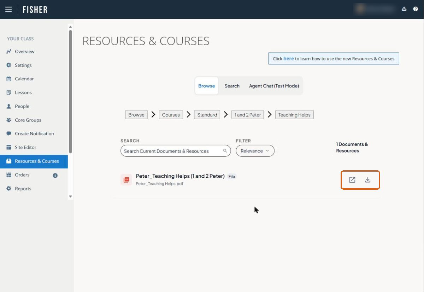
Task: Select Resources & Courses in the sidebar
Action: point(34,161)
